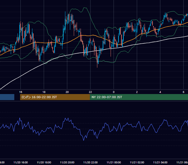
Task: Click the 11/20 22:00 date label
Action: point(90,162)
